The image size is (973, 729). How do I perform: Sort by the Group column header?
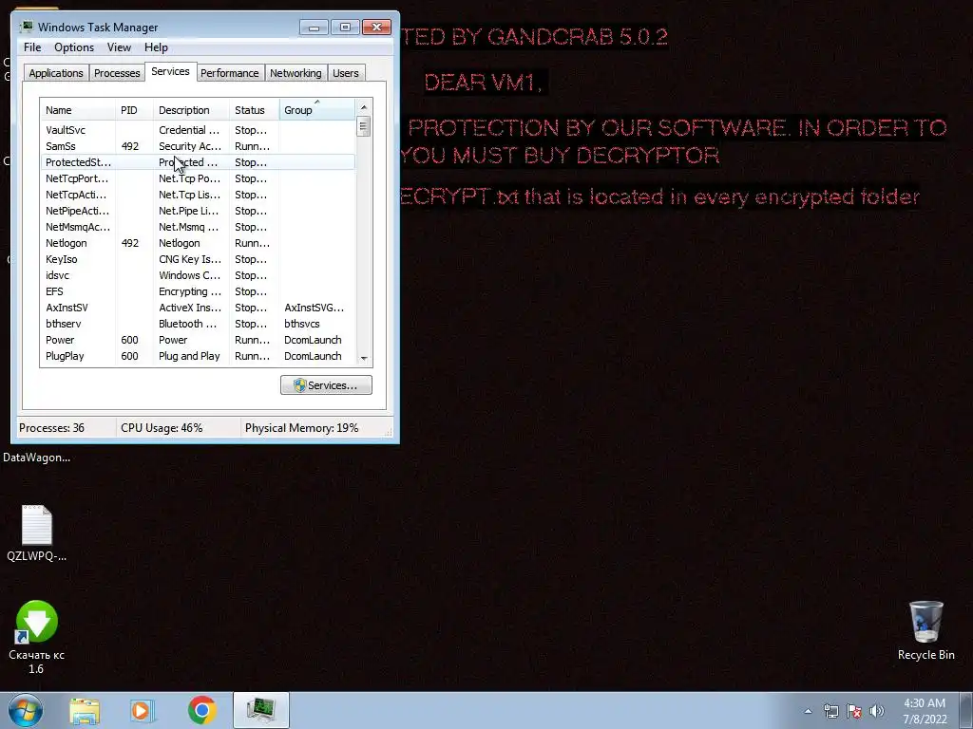pos(317,110)
